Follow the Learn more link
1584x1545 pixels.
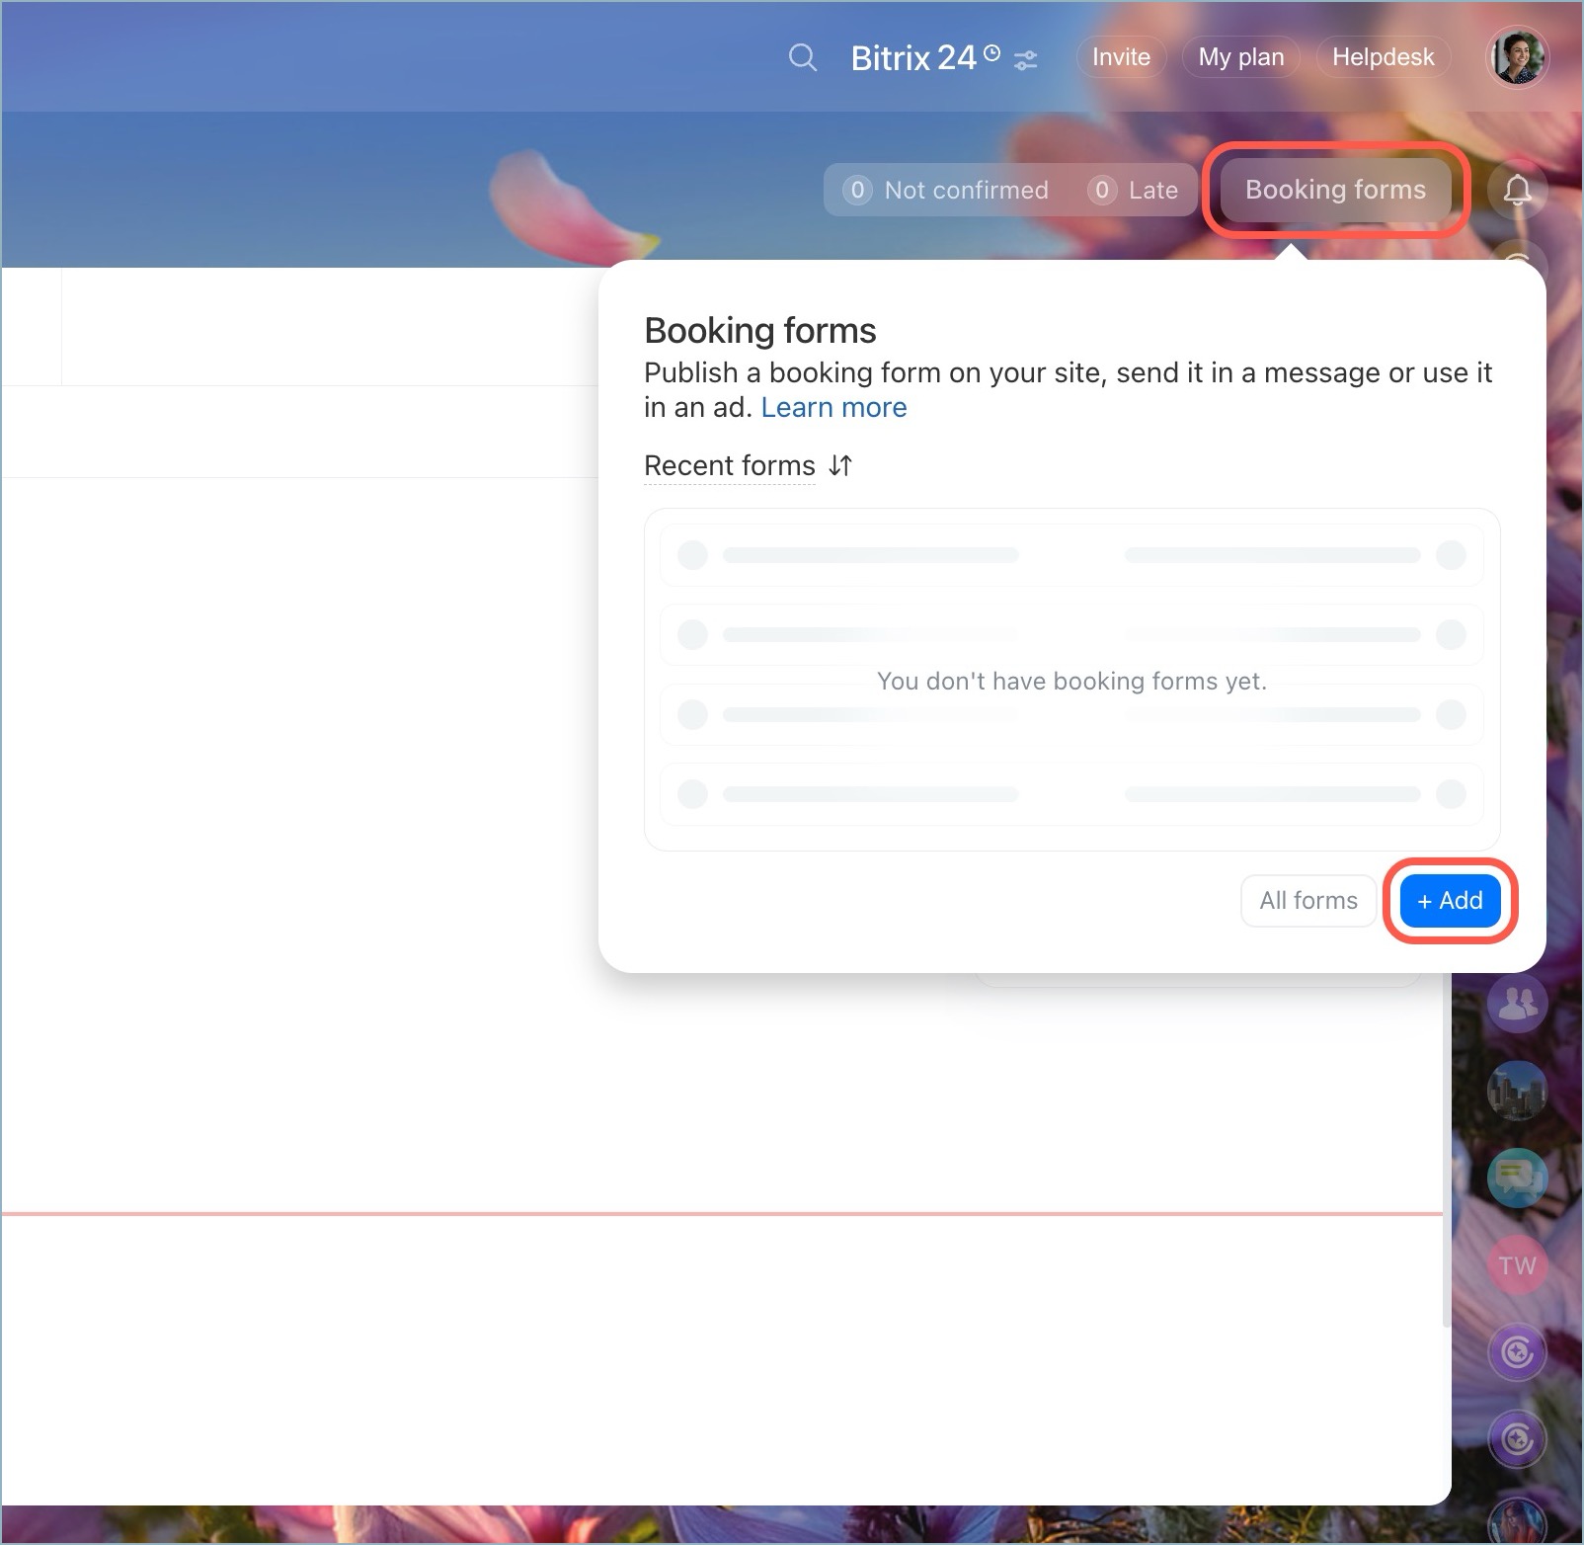pyautogui.click(x=833, y=407)
